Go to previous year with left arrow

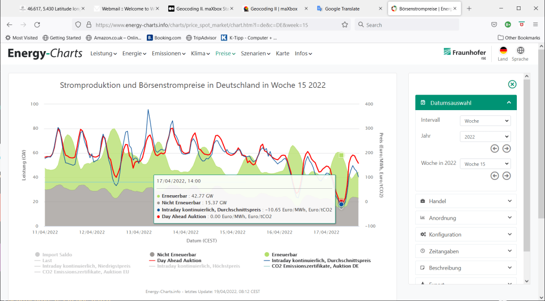[x=494, y=149]
